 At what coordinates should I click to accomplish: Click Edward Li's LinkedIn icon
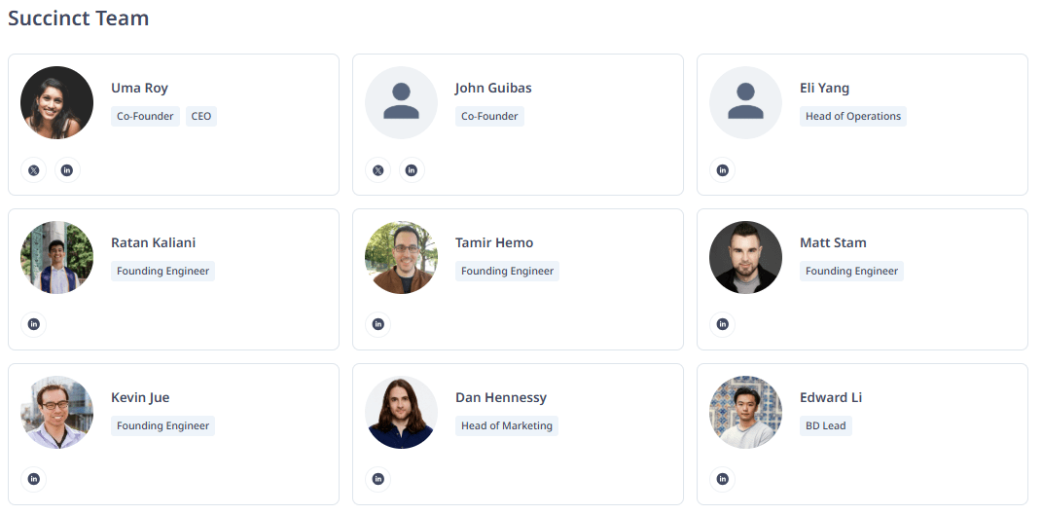point(722,479)
